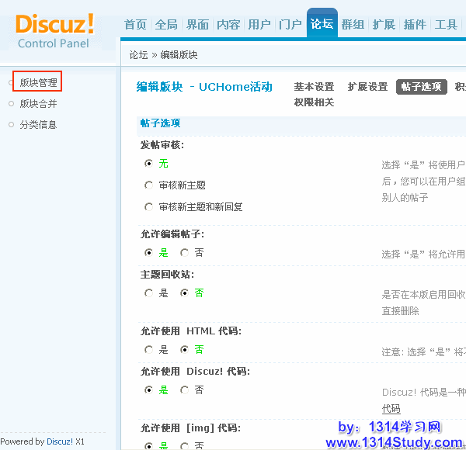Switch to the 基本设置 settings tab
466x450 pixels.
pyautogui.click(x=314, y=87)
